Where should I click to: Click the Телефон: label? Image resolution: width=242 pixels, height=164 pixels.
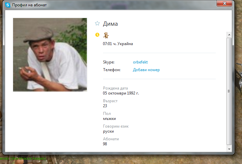coord(112,70)
